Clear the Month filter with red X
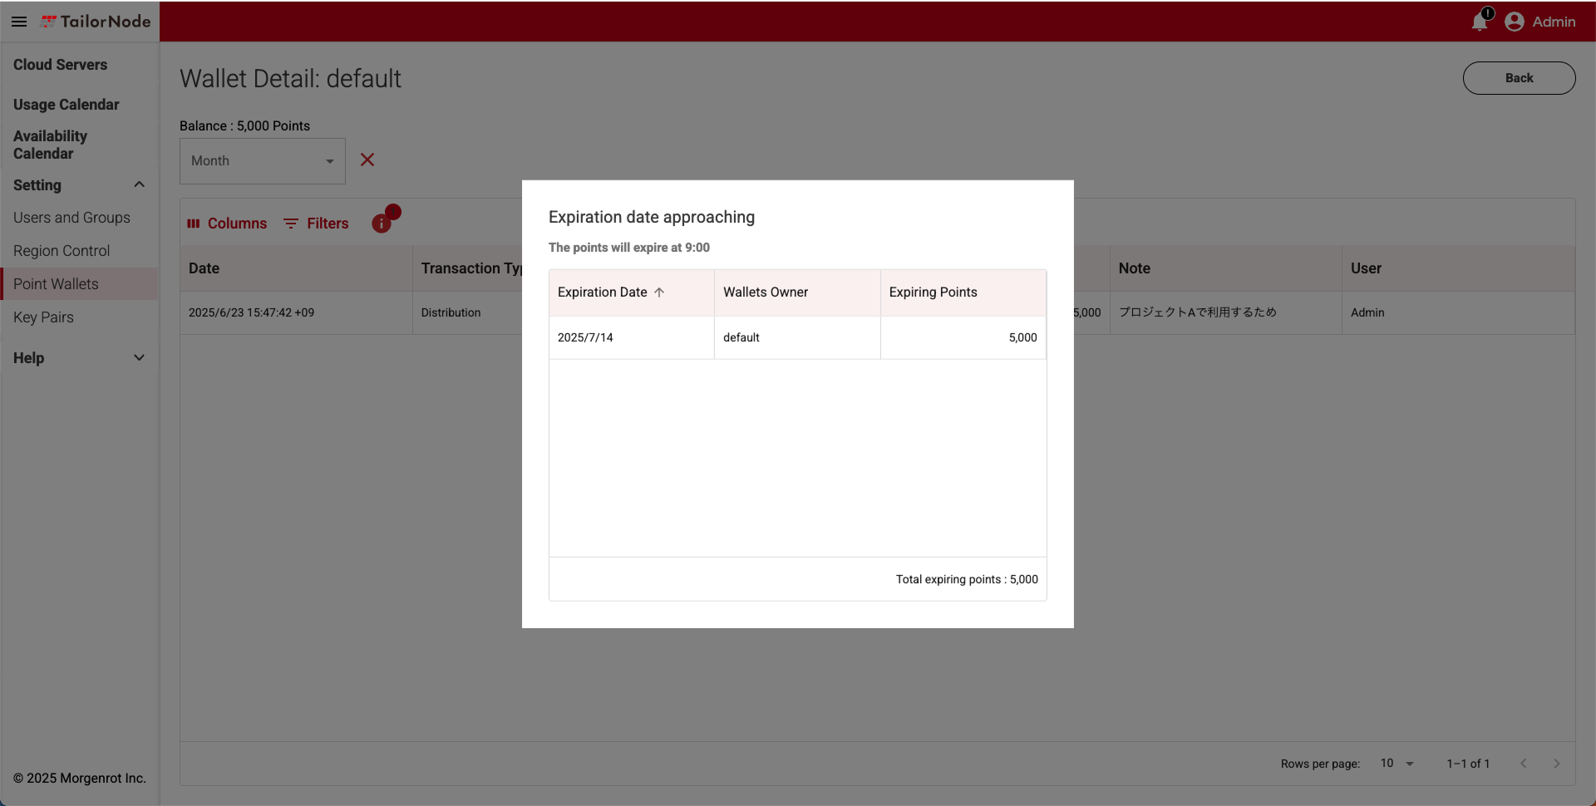 pos(367,160)
